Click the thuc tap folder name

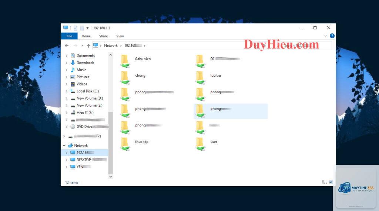(142, 142)
